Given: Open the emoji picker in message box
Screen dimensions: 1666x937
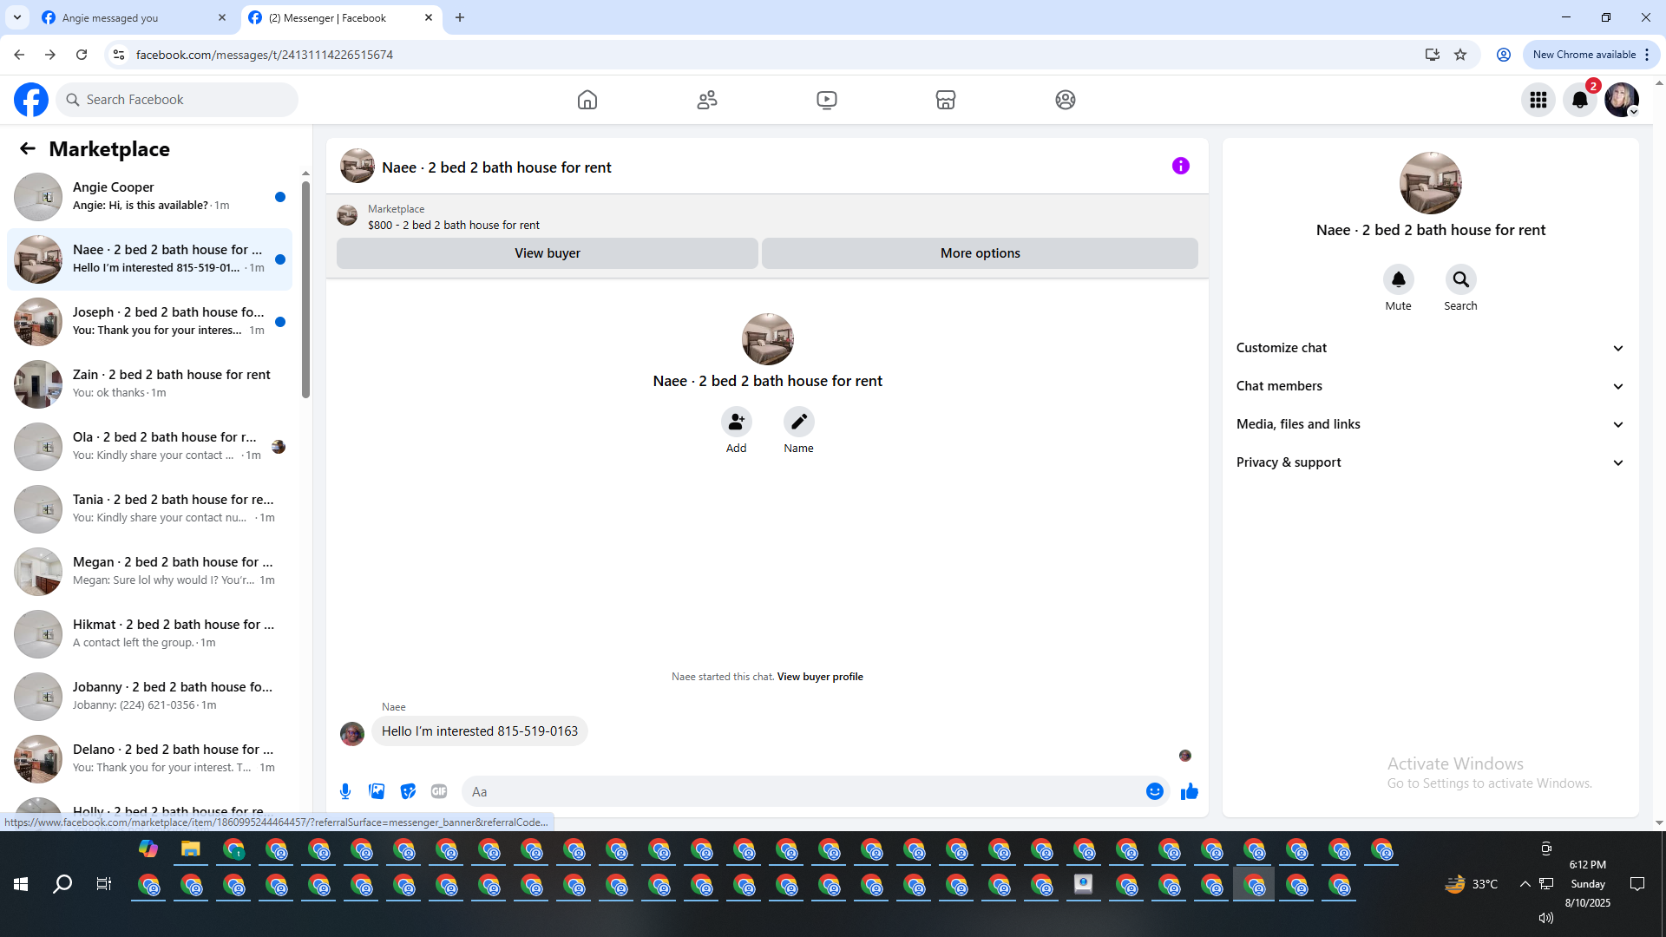Looking at the screenshot, I should click(1154, 791).
